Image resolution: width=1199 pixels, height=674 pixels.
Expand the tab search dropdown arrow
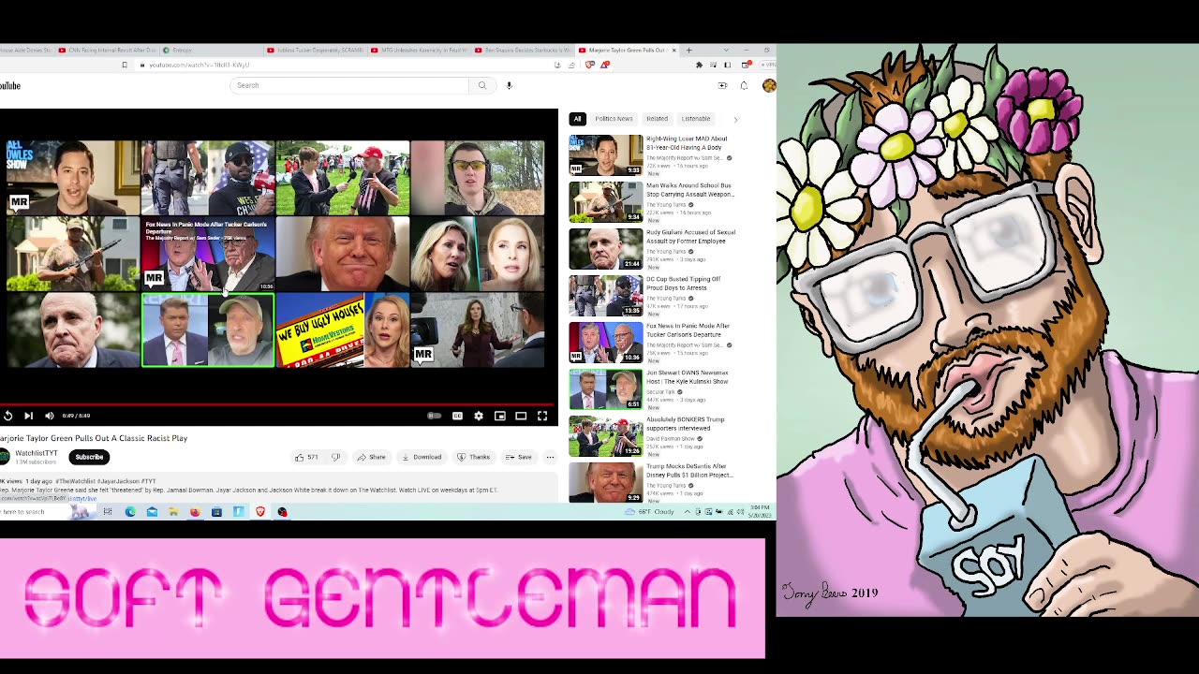725,50
